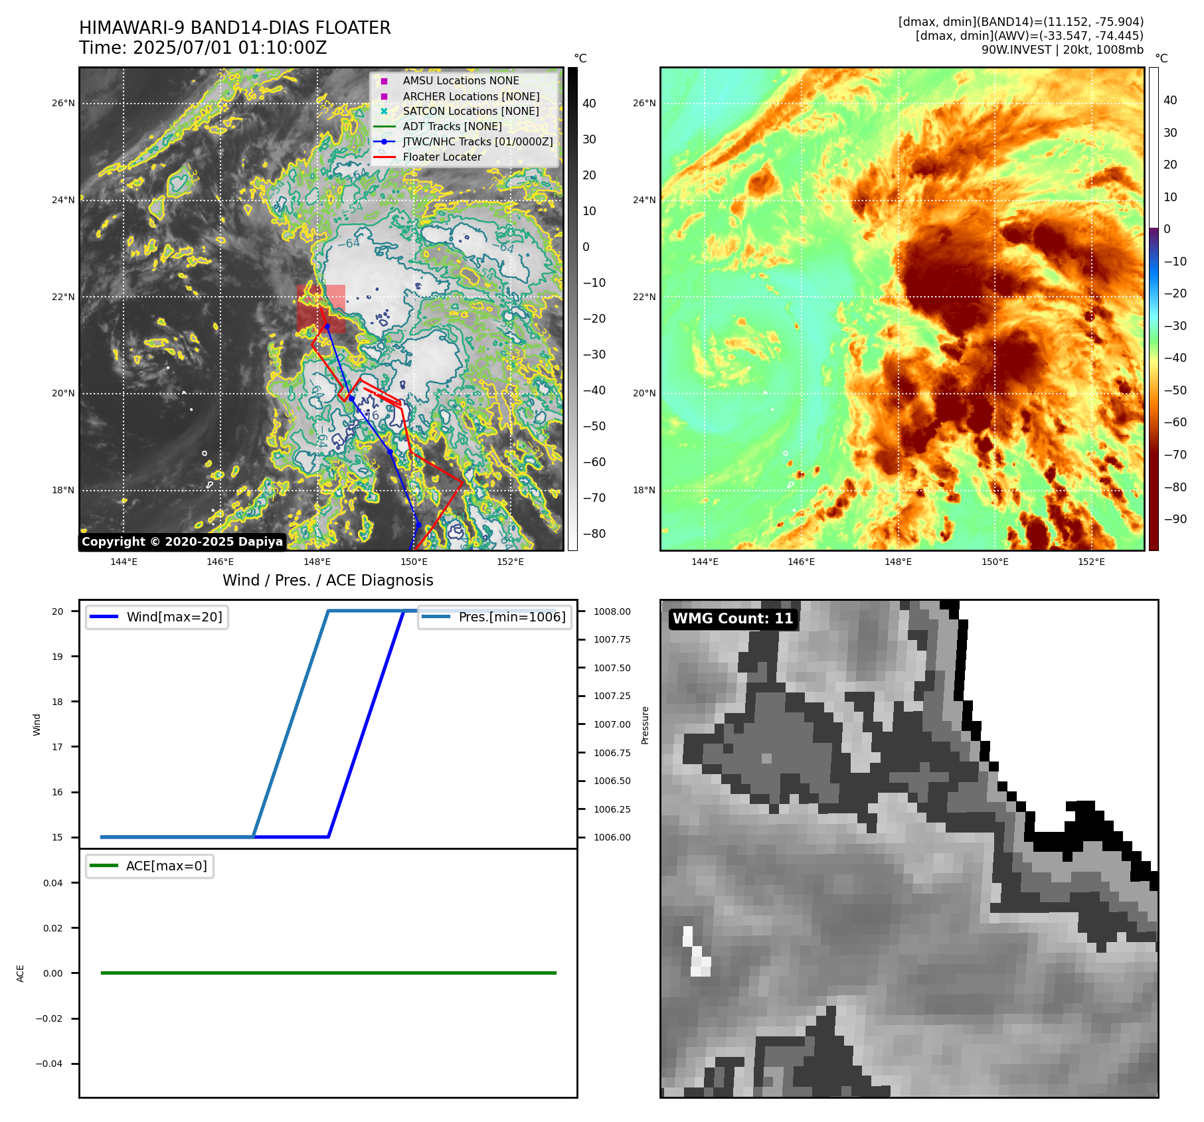Image resolution: width=1204 pixels, height=1122 pixels.
Task: Click the −0.04 tick on the ACE axis
Action: click(x=49, y=1064)
